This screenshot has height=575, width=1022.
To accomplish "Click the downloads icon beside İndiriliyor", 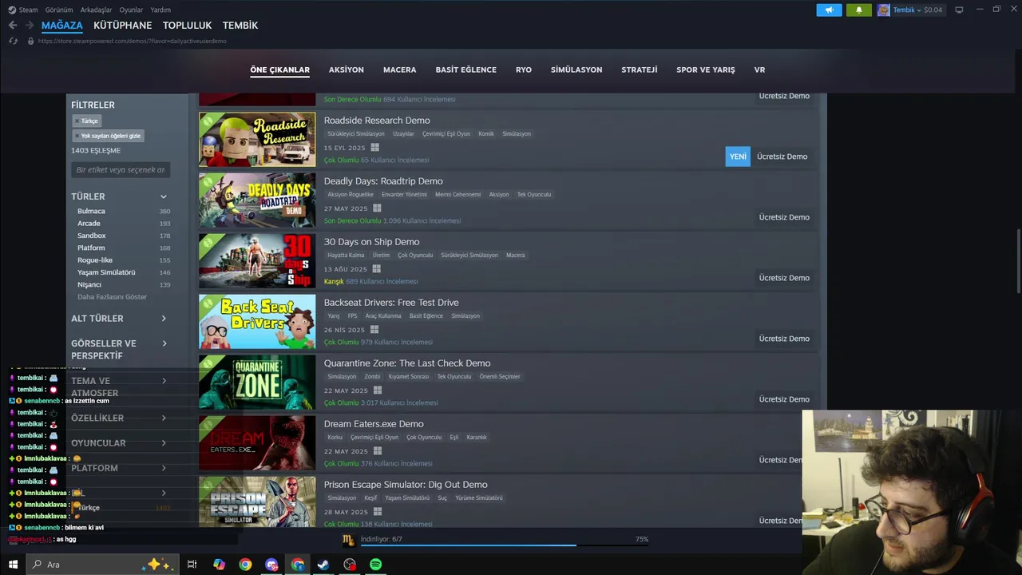I will (348, 540).
